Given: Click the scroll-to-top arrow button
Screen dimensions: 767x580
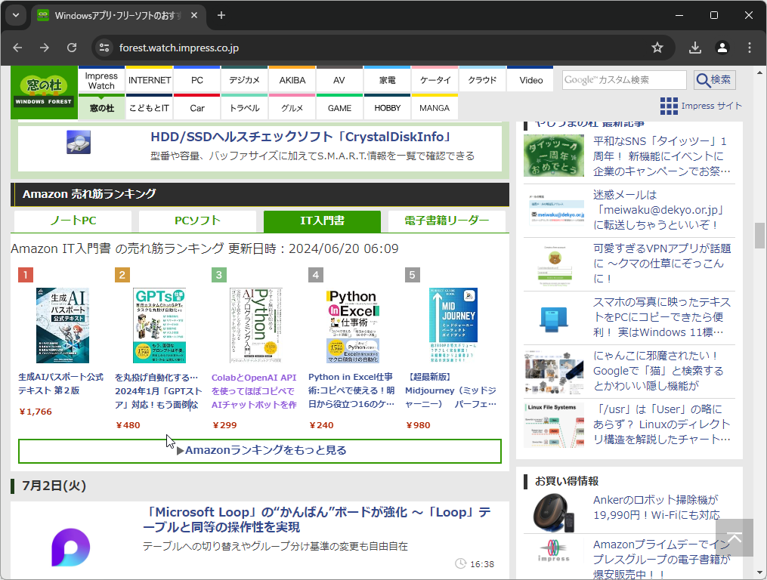Looking at the screenshot, I should 734,538.
